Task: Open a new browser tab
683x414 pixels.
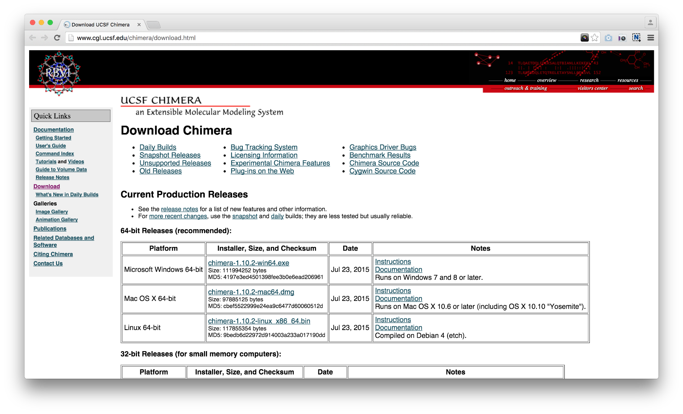Action: 153,25
